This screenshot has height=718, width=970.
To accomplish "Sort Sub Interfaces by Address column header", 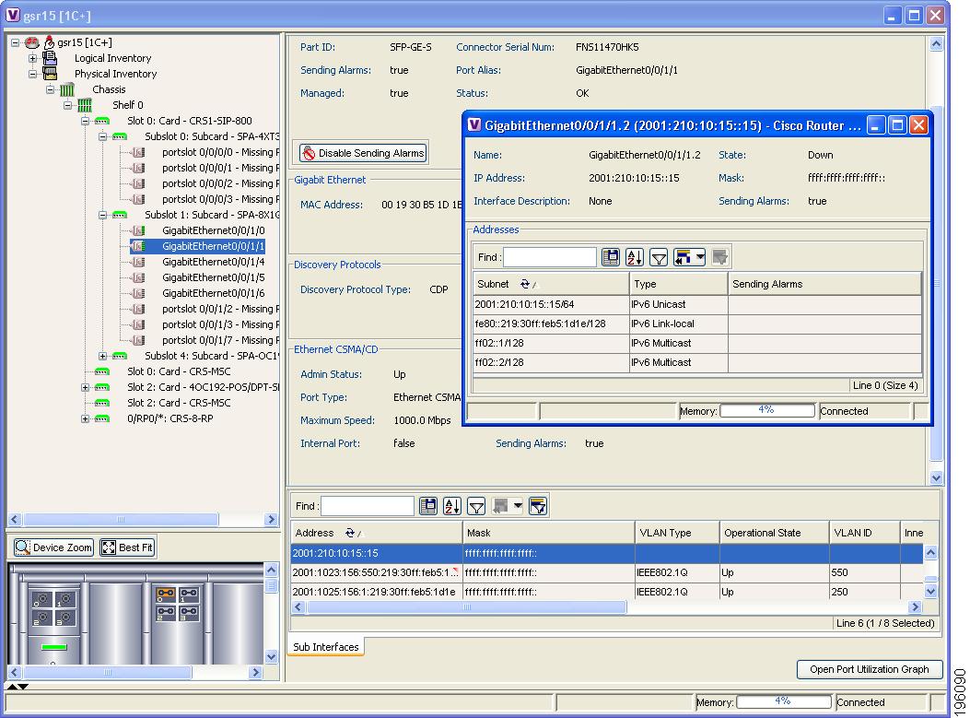I will 377,533.
